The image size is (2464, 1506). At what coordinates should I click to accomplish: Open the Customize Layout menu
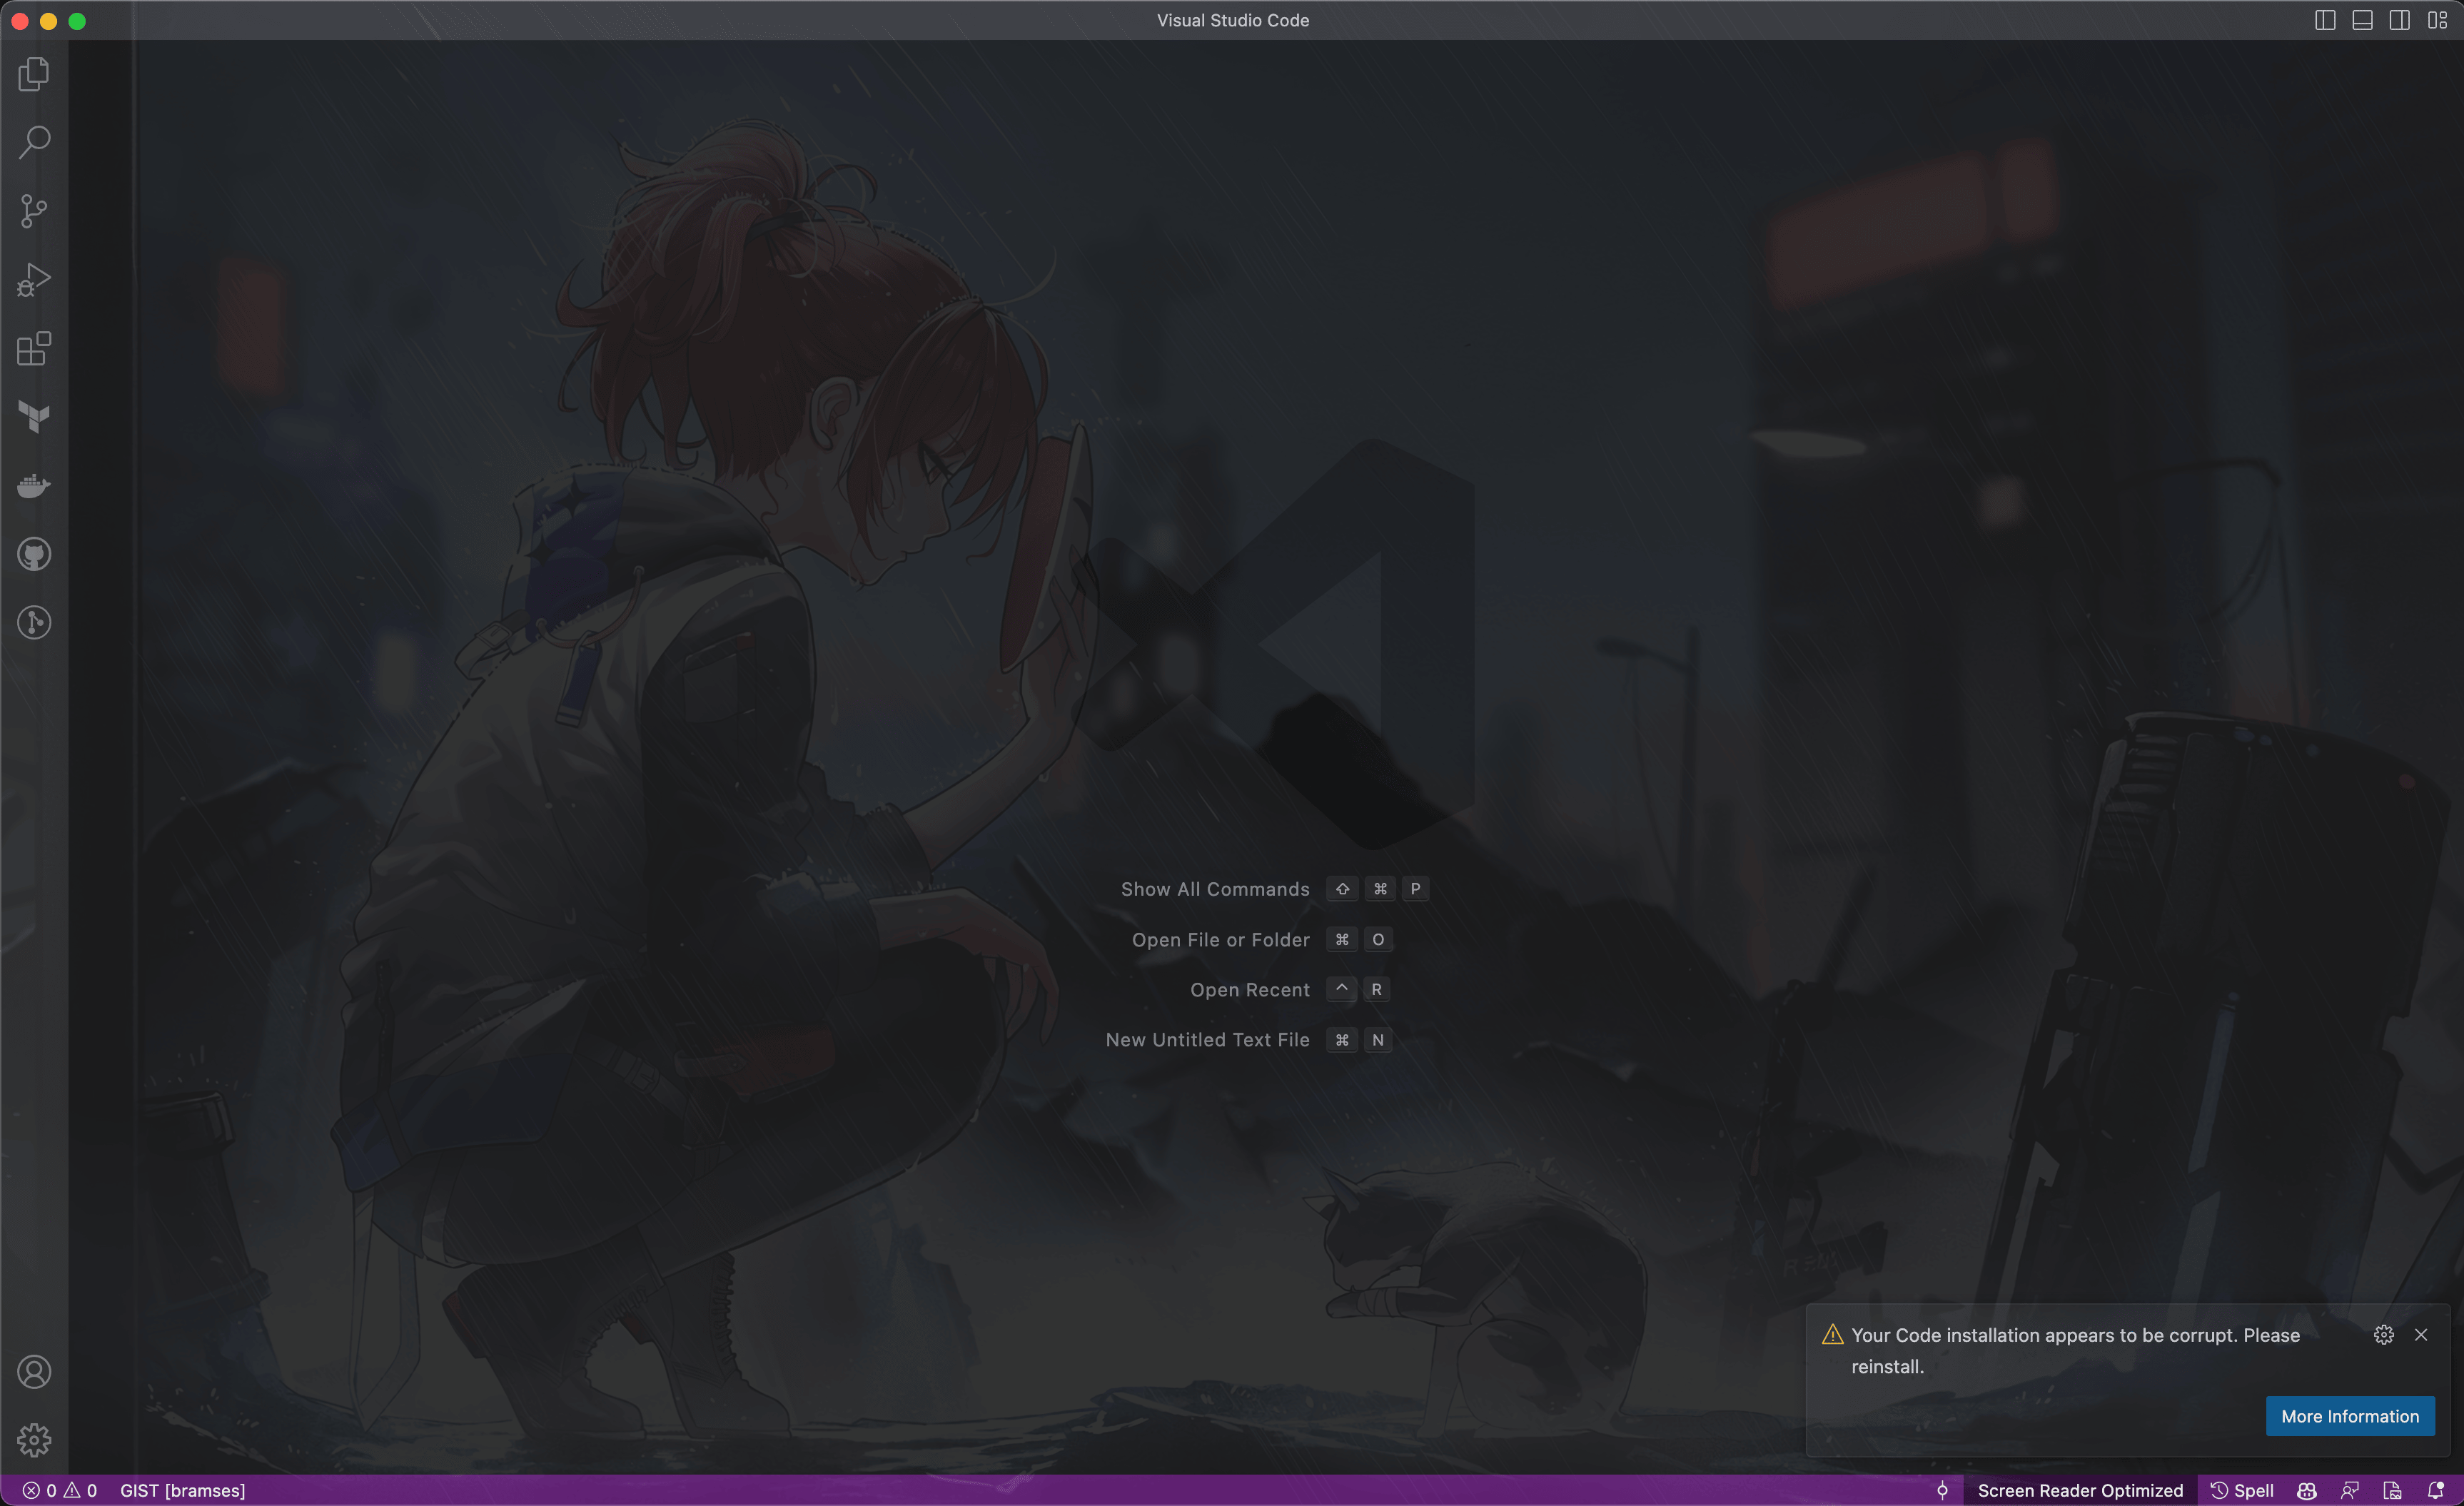[2437, 20]
